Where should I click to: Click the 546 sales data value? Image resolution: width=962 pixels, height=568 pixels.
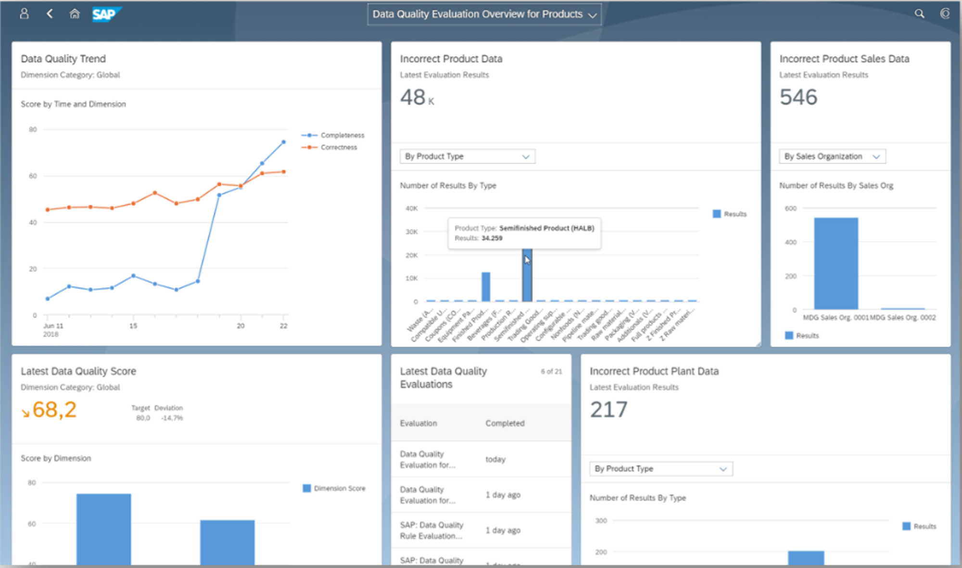click(x=798, y=97)
